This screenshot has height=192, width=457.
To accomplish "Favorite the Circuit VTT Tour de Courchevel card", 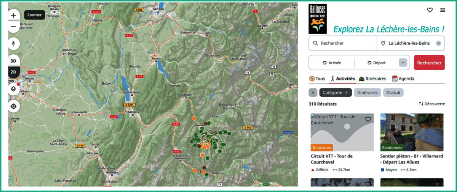I will coord(368,119).
